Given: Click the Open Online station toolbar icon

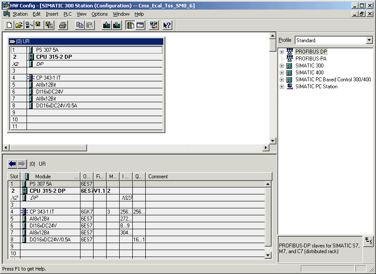Looking at the screenshot, I should [29, 25].
